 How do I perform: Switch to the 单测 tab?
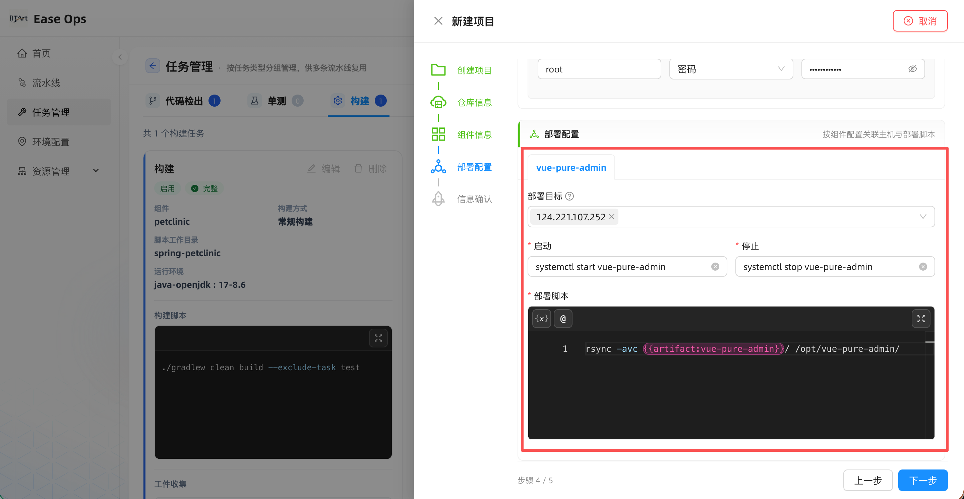(276, 101)
